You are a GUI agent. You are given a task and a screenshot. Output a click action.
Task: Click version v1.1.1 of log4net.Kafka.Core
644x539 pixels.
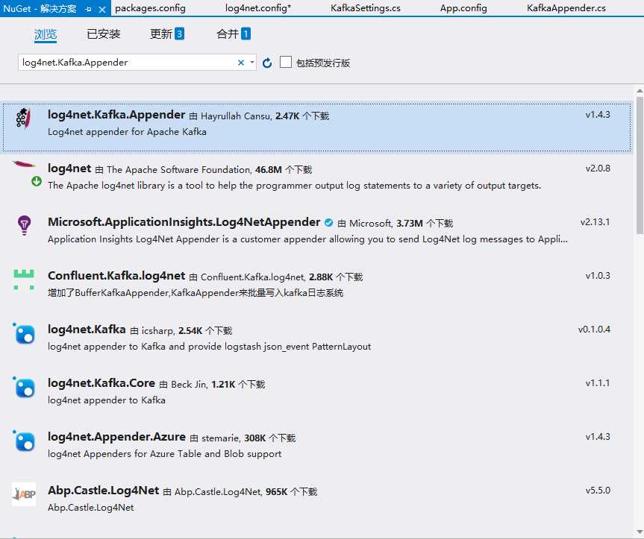[x=598, y=383]
